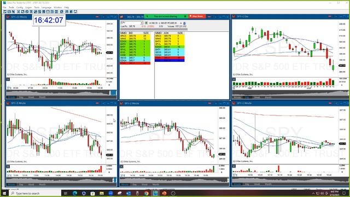Image resolution: width=350 pixels, height=197 pixels.
Task: Click range slider handle on SPY 15 Minute chart
Action: tap(110, 92)
